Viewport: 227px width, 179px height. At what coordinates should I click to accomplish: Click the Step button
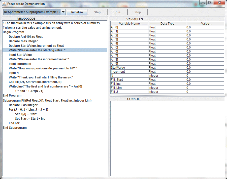point(97,12)
